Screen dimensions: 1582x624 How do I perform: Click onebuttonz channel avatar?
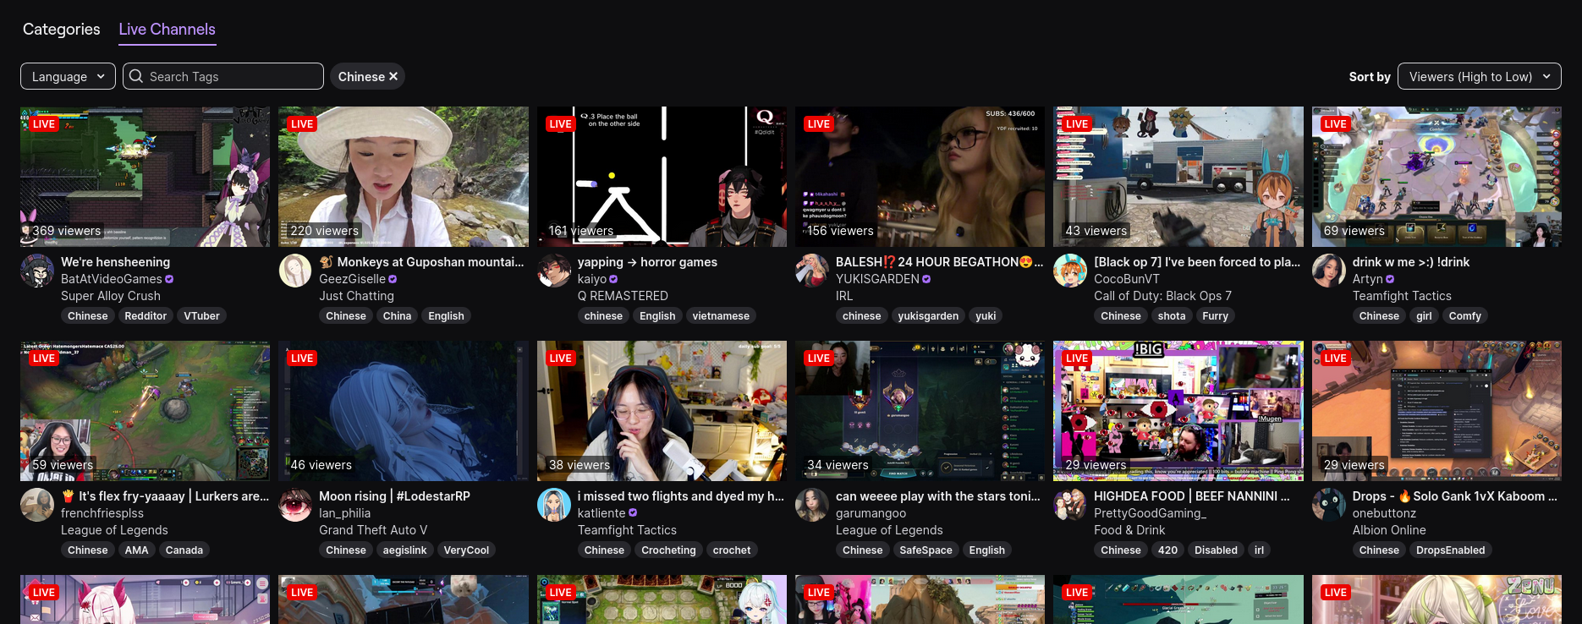pos(1329,505)
